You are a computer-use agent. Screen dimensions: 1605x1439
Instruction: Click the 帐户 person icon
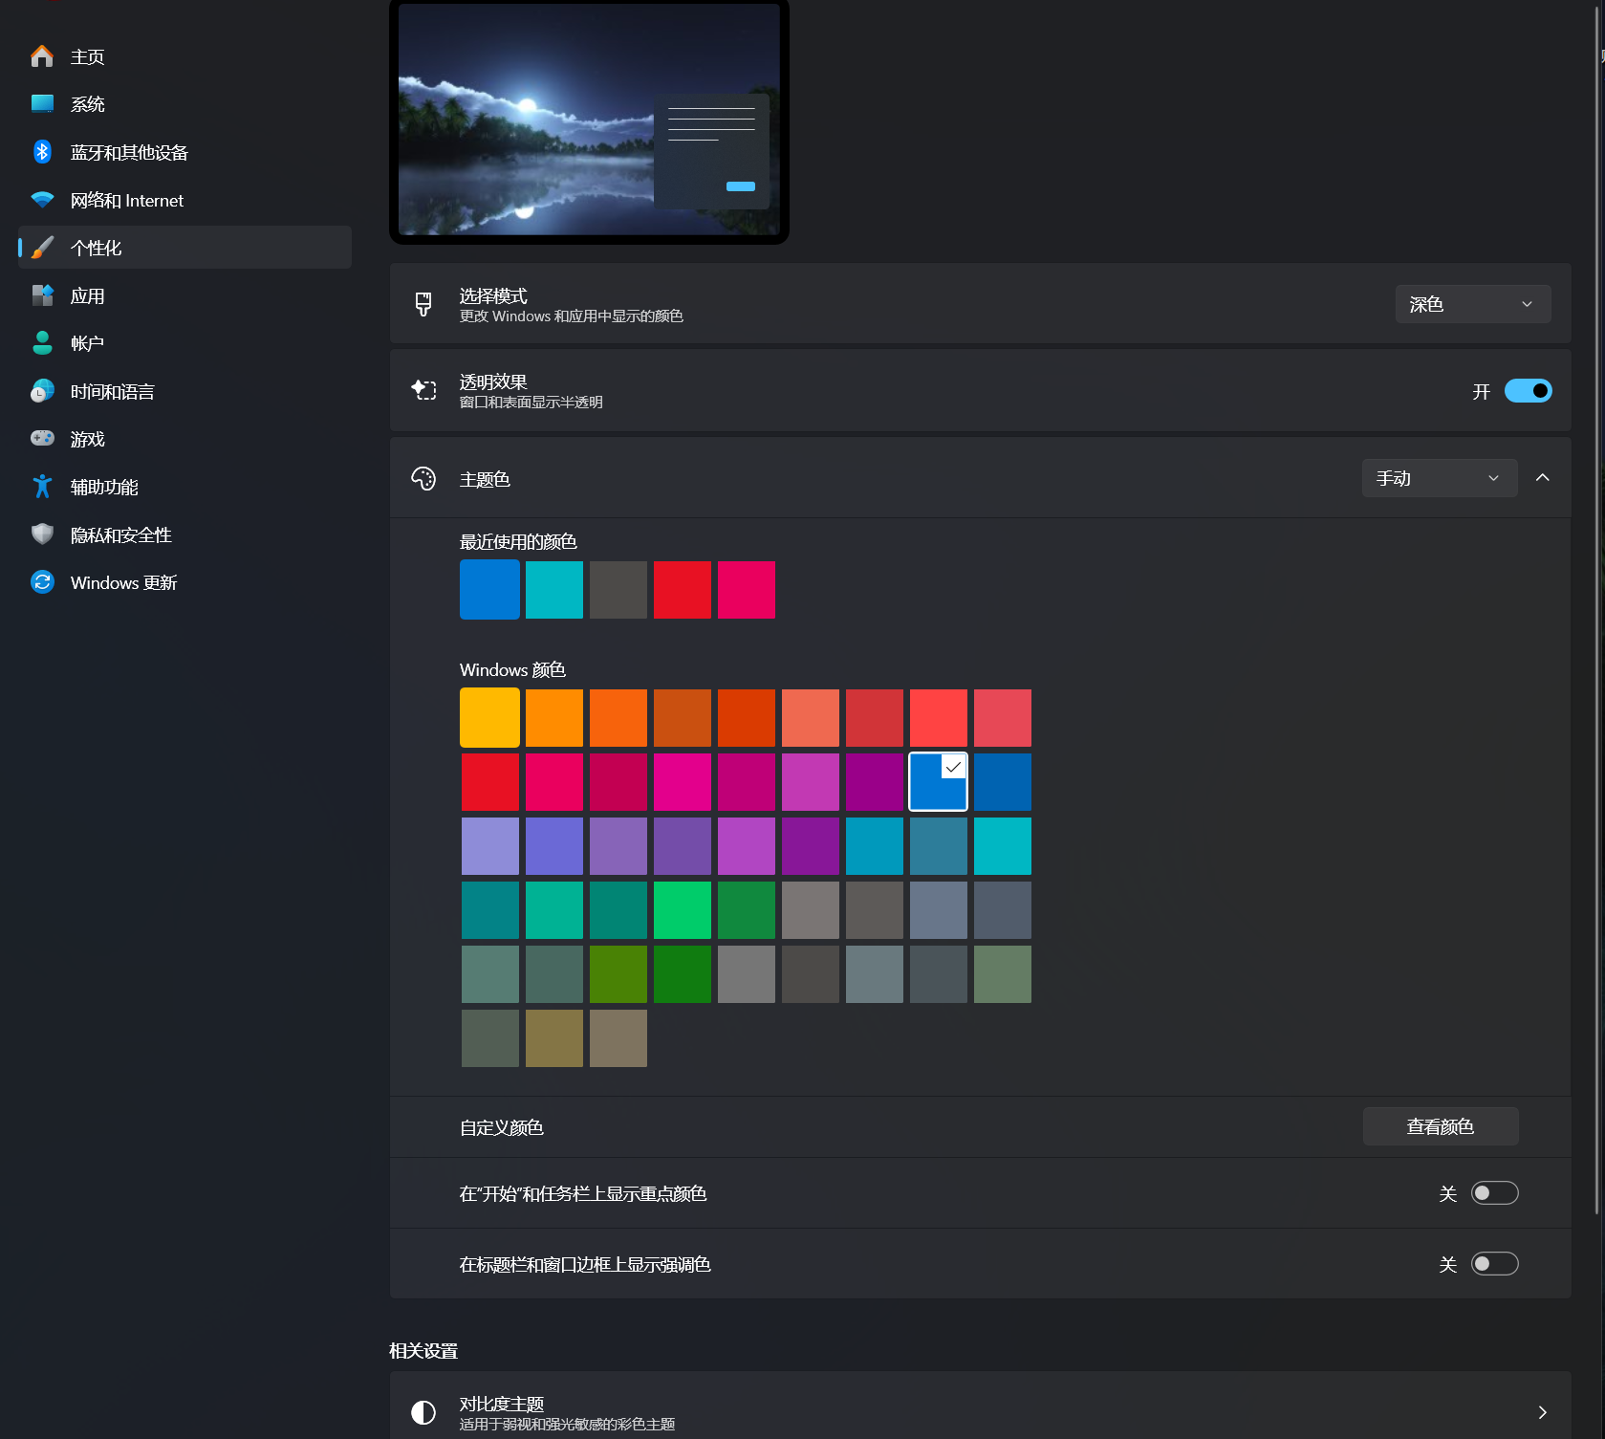(42, 343)
